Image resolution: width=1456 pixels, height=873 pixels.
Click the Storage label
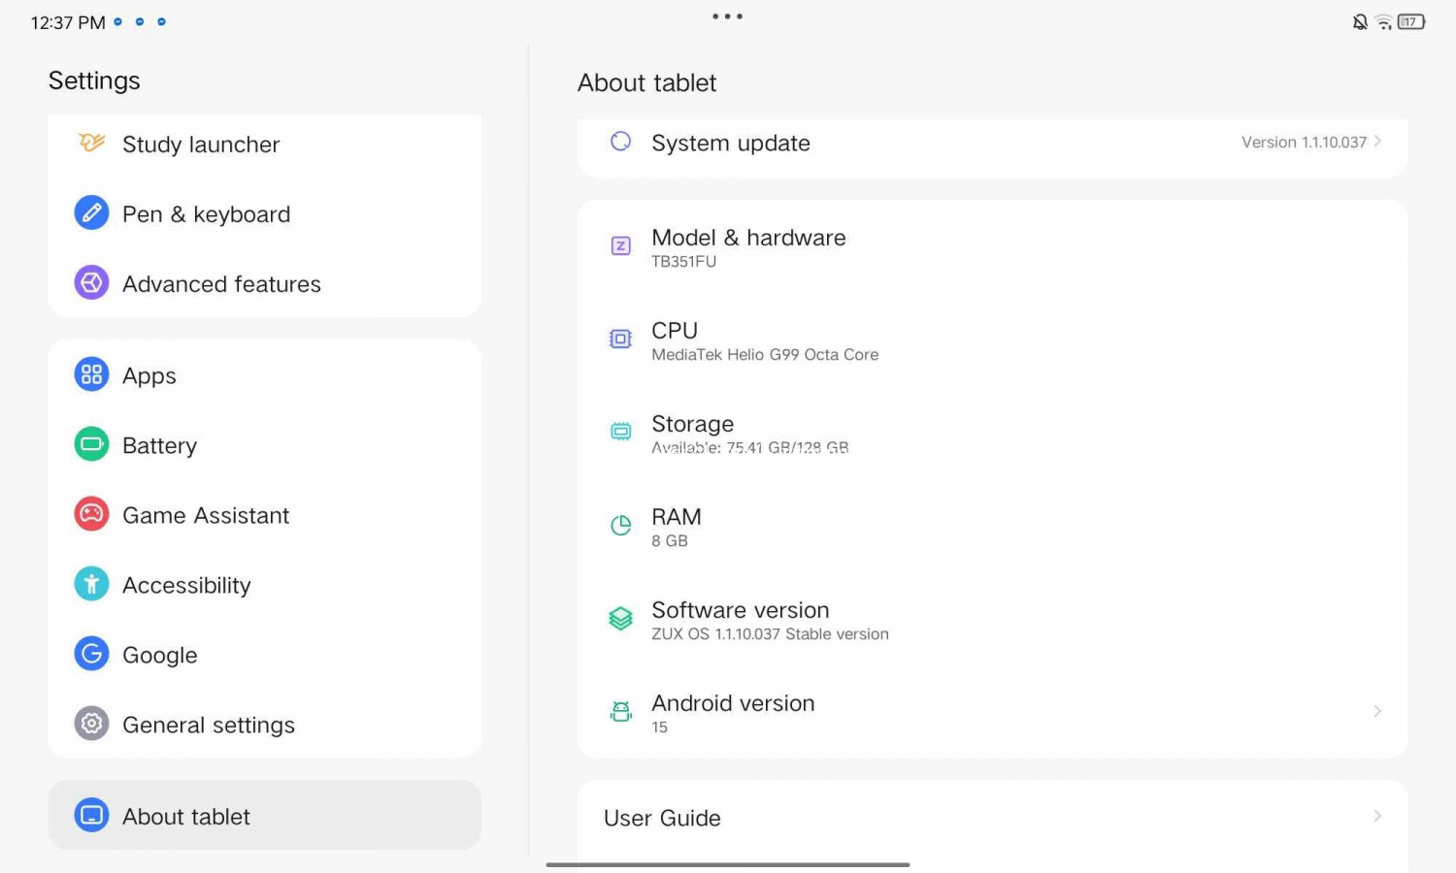coord(692,424)
